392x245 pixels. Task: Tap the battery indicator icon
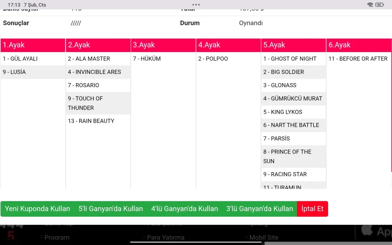pos(379,5)
